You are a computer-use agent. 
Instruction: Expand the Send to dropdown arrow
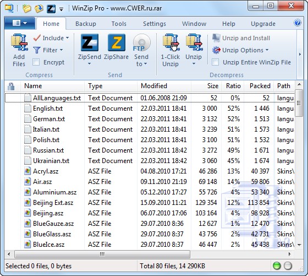(x=145, y=63)
